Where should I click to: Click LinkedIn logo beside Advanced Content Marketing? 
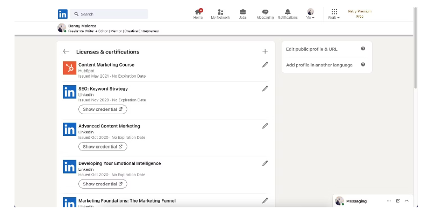coord(69,129)
